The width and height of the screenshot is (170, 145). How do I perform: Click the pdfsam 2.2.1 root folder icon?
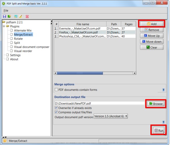click(x=4, y=22)
